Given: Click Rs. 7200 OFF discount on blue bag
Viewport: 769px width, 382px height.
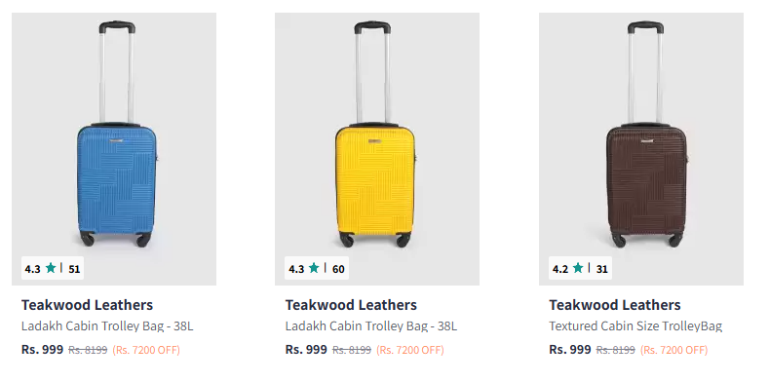Looking at the screenshot, I should coord(146,350).
